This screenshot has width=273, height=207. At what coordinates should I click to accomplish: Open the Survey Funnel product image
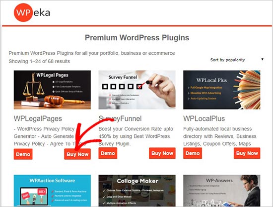[x=137, y=90]
